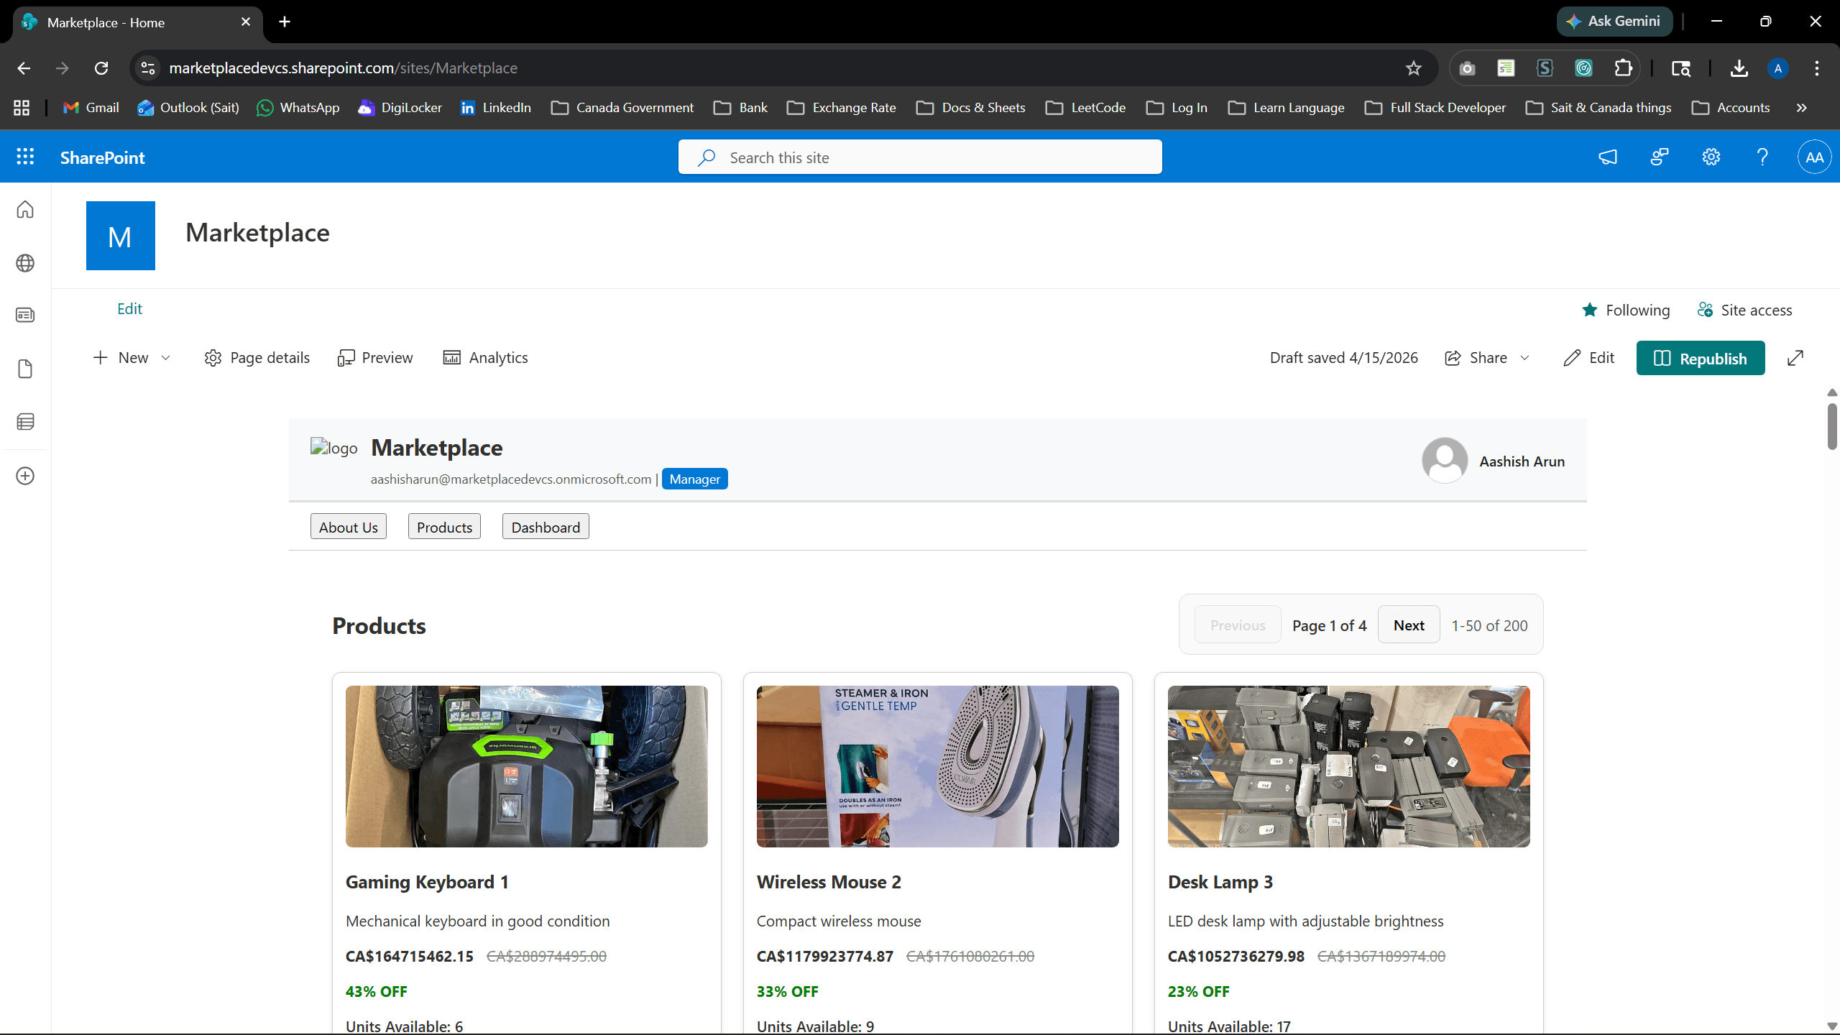Open Gaming Keyboard 1 product image
Viewport: 1840px width, 1035px height.
coord(527,766)
